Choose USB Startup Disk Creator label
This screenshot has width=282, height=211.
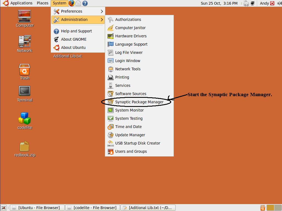(138, 143)
